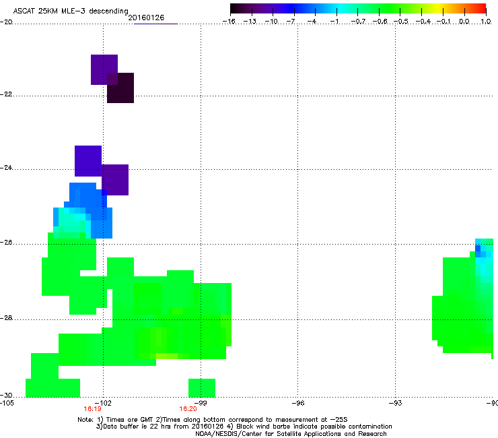Click the cyan data patch left of -102
The image size is (498, 438).
[71, 222]
